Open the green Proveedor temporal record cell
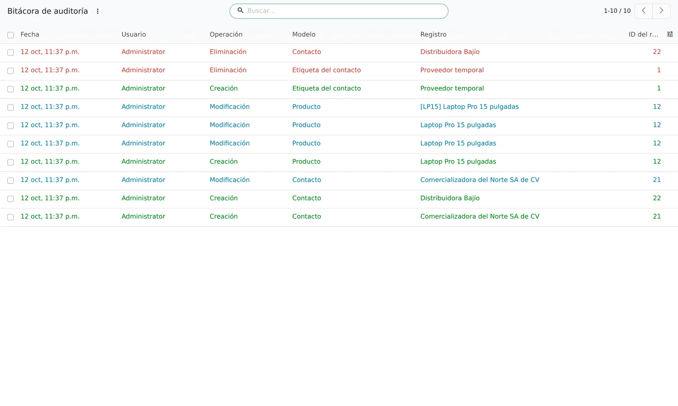Viewport: 678px width, 406px height. 452,88
